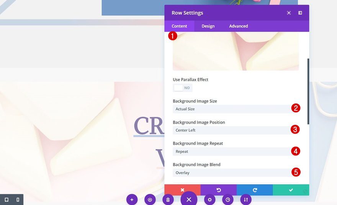Click the trash icon to clear layout
337x205 pixels.
pyautogui.click(x=168, y=200)
